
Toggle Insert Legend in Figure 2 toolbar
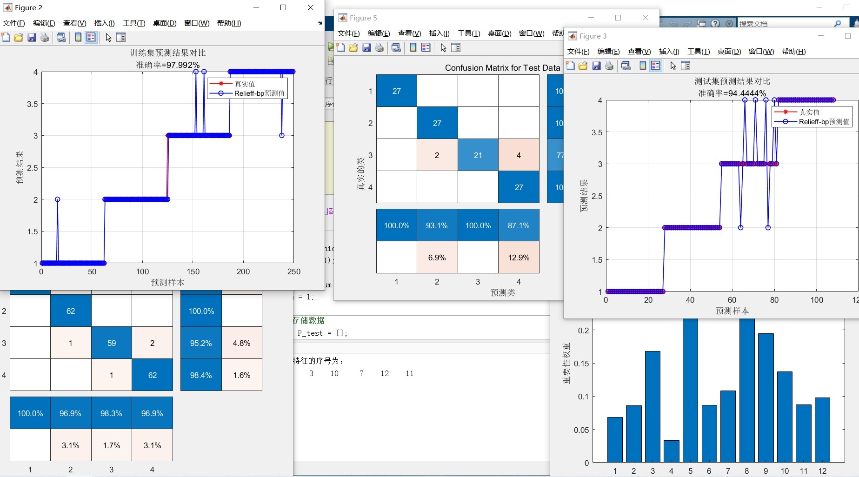point(91,38)
